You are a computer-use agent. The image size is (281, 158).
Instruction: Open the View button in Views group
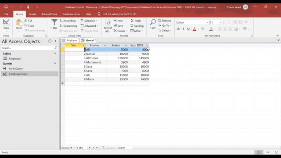(6, 25)
